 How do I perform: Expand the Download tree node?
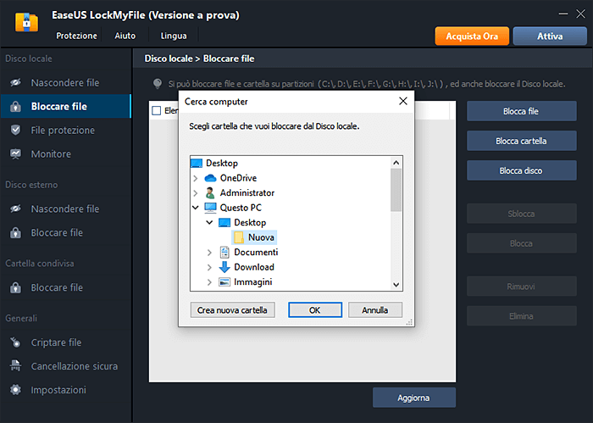pos(209,267)
